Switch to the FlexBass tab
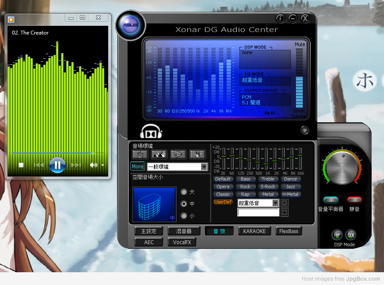Image resolution: width=384 pixels, height=285 pixels. click(289, 231)
